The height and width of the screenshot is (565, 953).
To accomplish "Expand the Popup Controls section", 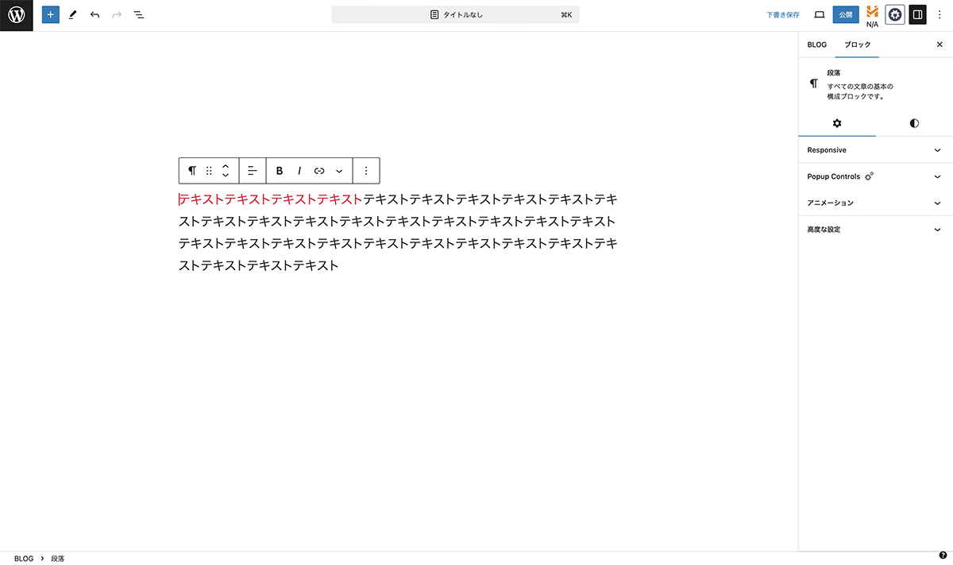I will [874, 176].
